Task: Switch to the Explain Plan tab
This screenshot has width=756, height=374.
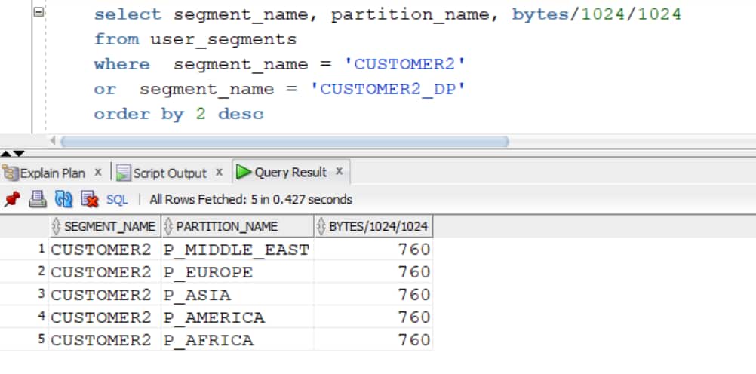Action: [52, 173]
